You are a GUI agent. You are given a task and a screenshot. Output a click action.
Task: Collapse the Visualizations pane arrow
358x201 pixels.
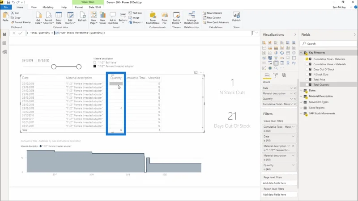[295, 35]
